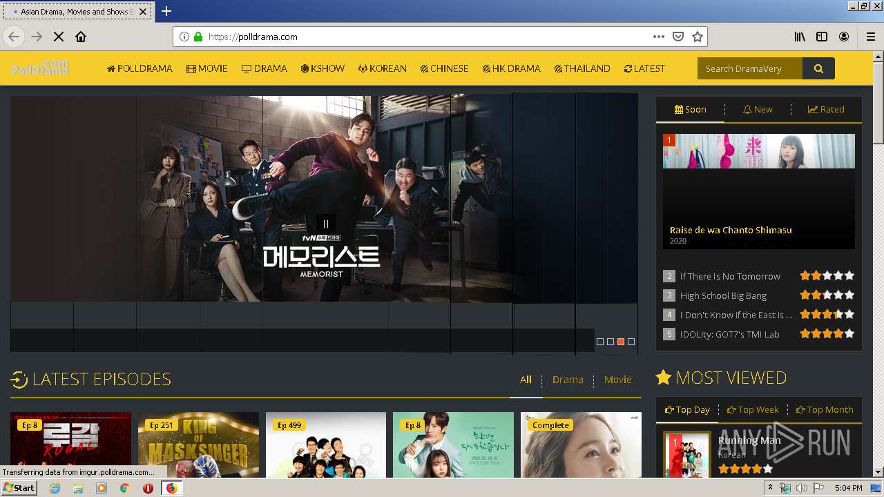Open Firefox hamburger menu
Viewport: 884px width, 497px height.
(871, 37)
